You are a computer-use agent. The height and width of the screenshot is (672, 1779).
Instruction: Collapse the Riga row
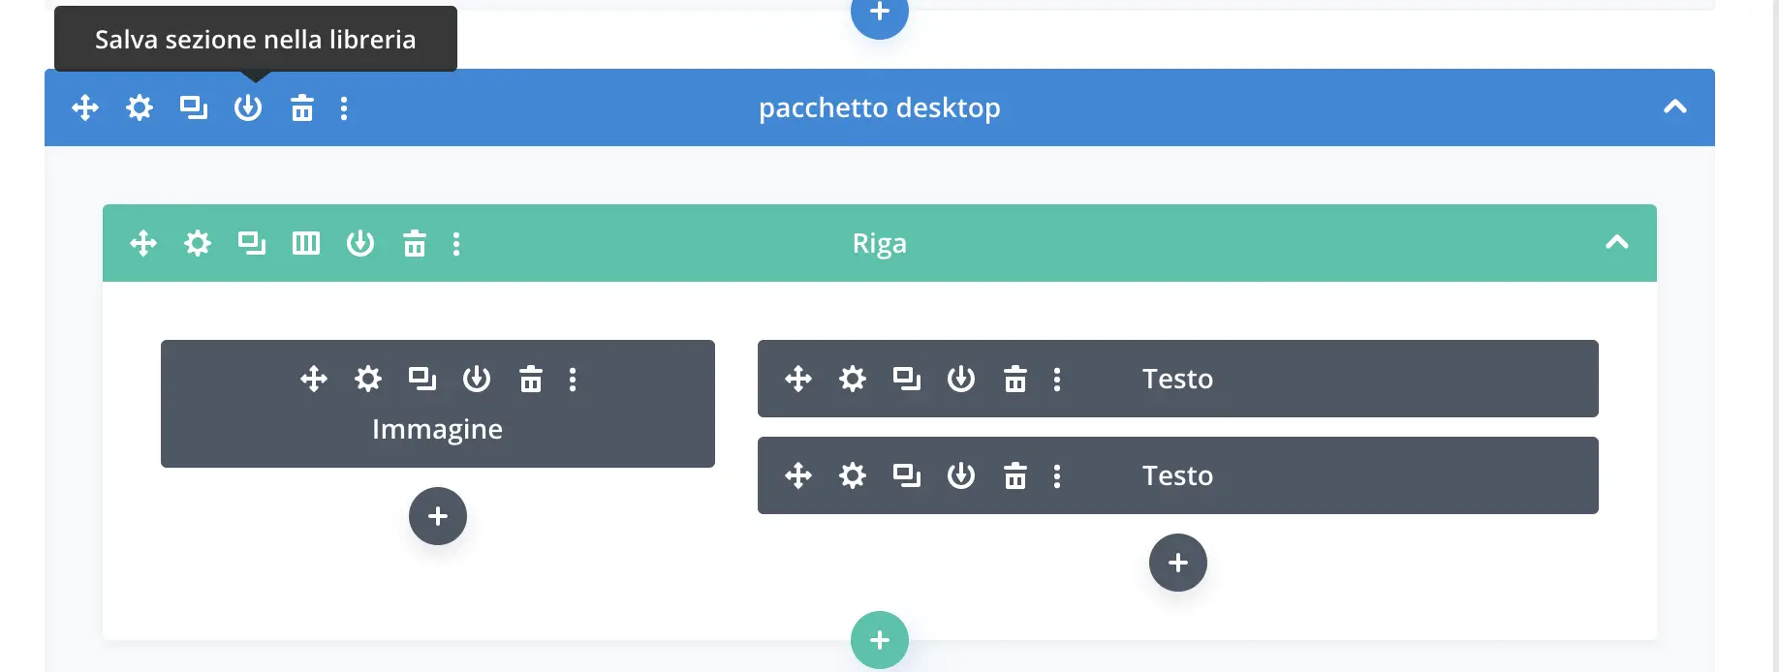(1617, 243)
